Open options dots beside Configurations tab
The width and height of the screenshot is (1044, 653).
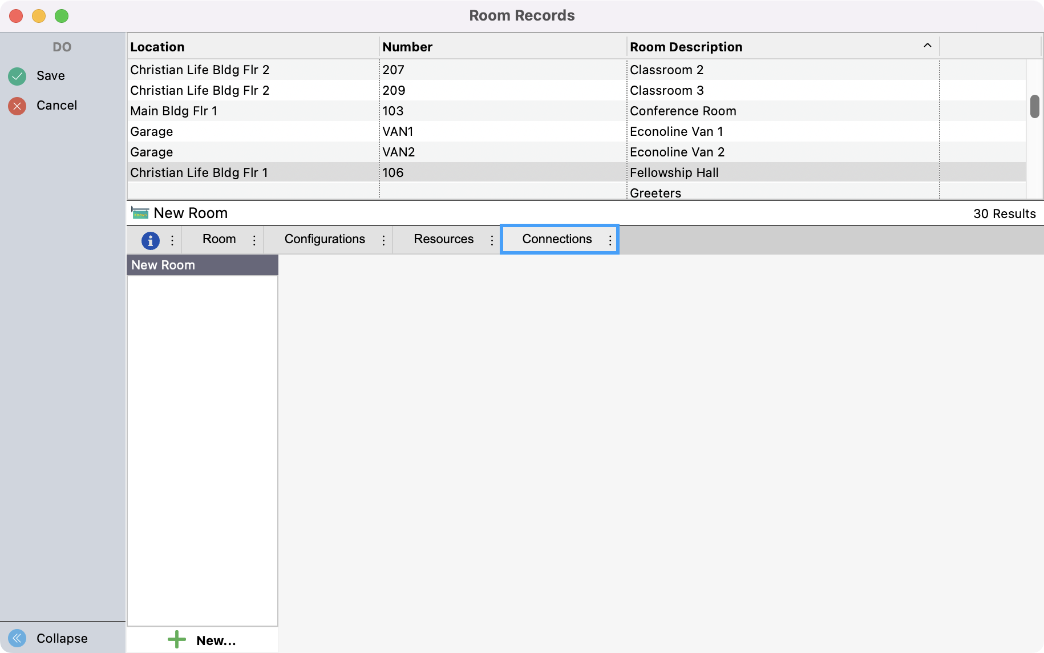click(383, 240)
